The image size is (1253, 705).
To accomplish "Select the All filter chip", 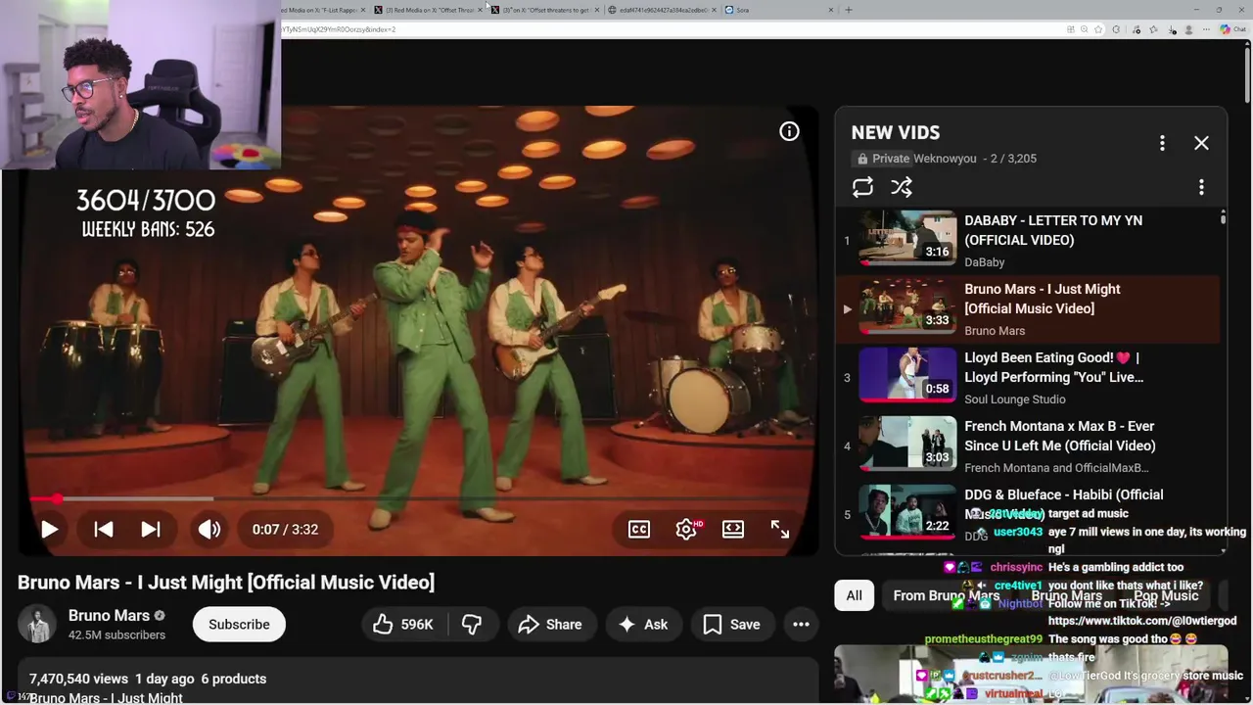I will [x=854, y=595].
